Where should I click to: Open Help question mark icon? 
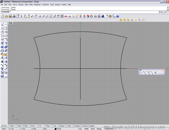pyautogui.click(x=117, y=16)
